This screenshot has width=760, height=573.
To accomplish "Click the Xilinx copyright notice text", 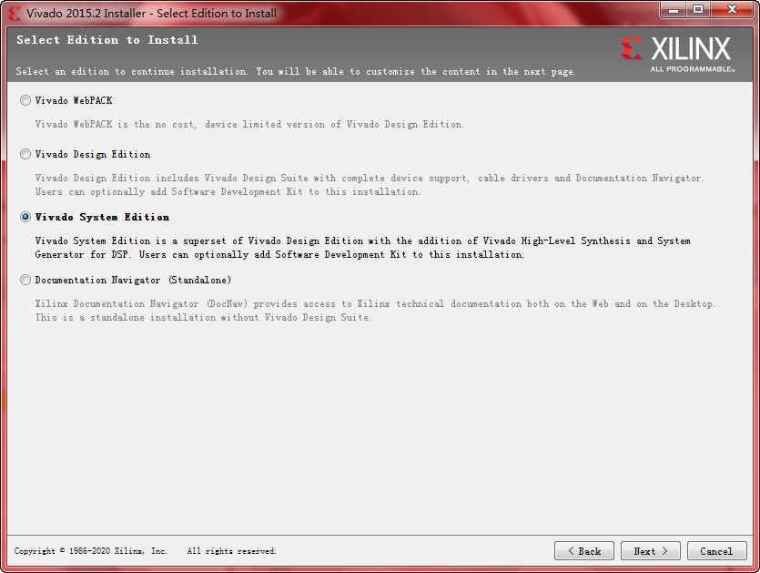I will coord(145,551).
